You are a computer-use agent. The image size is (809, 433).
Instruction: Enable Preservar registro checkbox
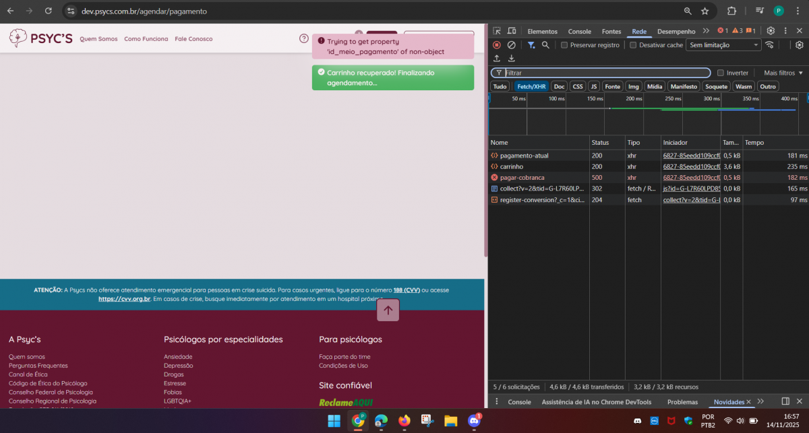564,45
